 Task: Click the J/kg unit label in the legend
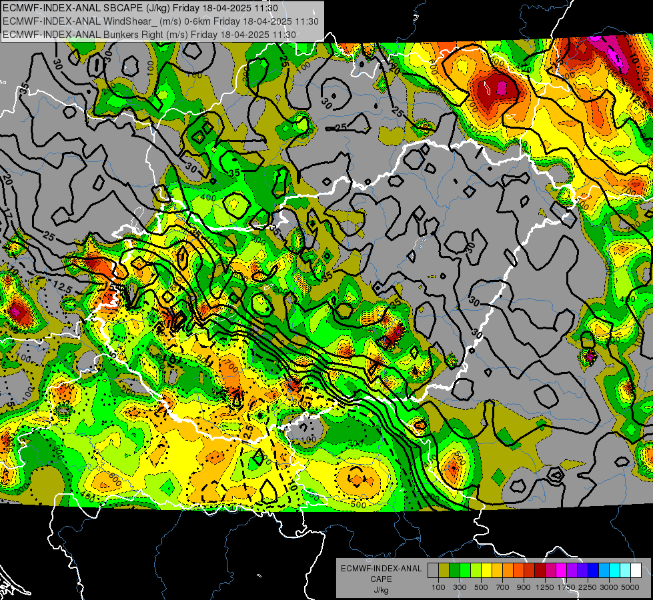tap(381, 590)
